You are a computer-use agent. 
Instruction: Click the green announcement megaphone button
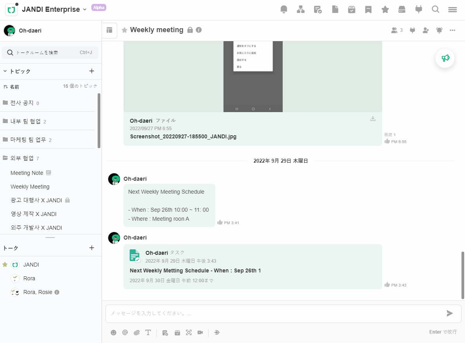coord(445,58)
